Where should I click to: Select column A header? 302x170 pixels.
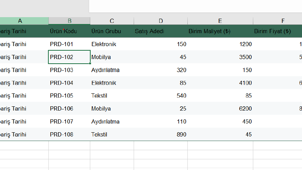[x=24, y=21]
